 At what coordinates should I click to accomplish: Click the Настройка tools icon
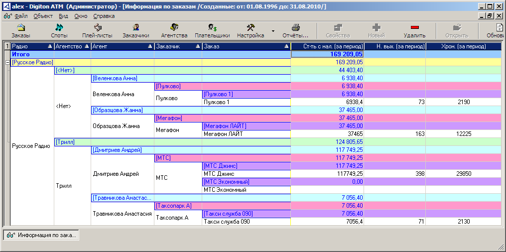[251, 27]
